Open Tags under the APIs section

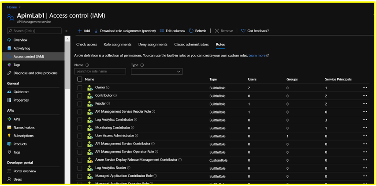(17, 152)
